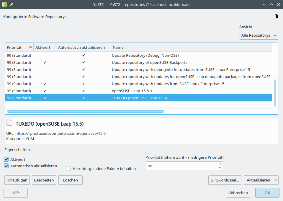Screen dimensions: 283x201
Task: Uncheck Automatisch aktualisieren checkbox
Action: click(x=6, y=166)
